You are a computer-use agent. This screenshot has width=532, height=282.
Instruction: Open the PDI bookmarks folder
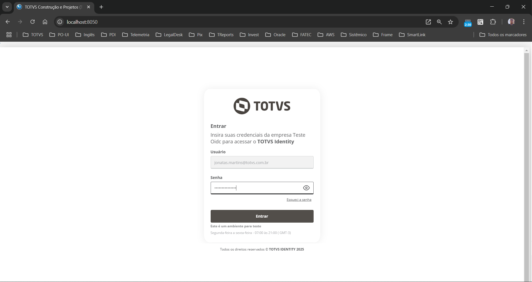(109, 35)
